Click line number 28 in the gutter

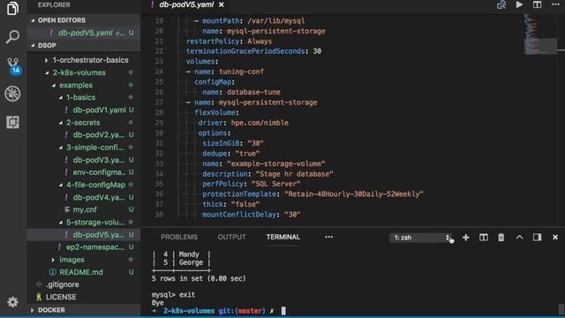pos(159,112)
